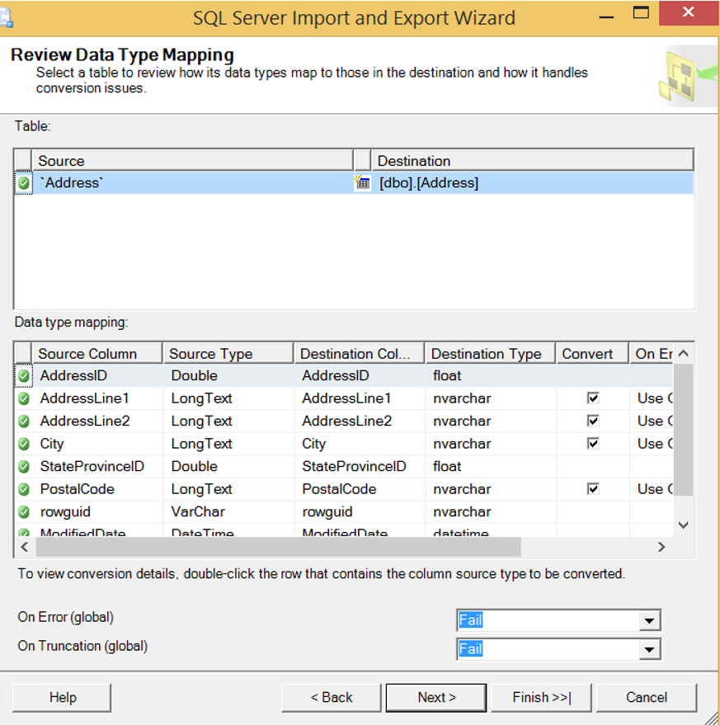
Task: Go to previous page with Back button
Action: 331,697
